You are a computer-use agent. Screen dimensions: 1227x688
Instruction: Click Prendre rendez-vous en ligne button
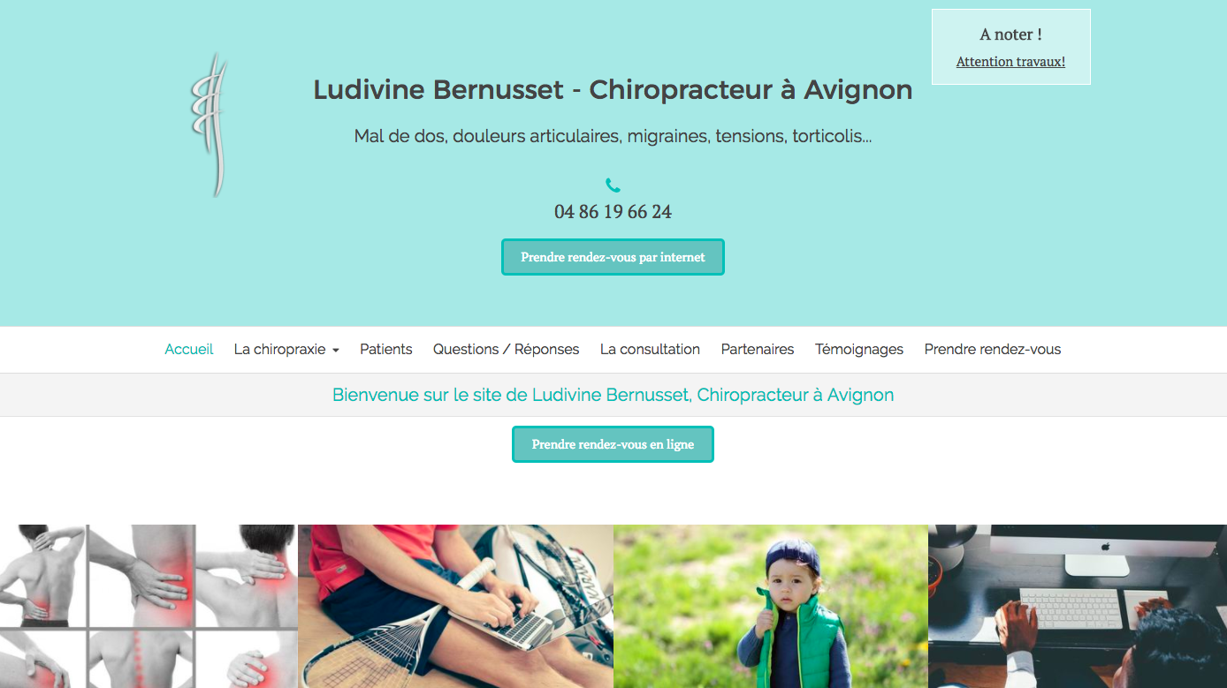(x=613, y=444)
